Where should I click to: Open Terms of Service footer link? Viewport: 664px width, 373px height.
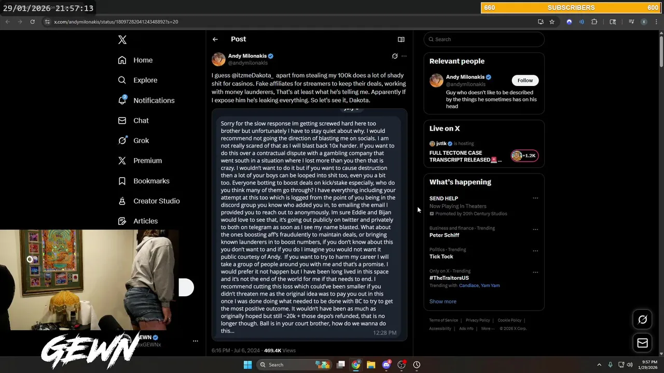tap(444, 320)
